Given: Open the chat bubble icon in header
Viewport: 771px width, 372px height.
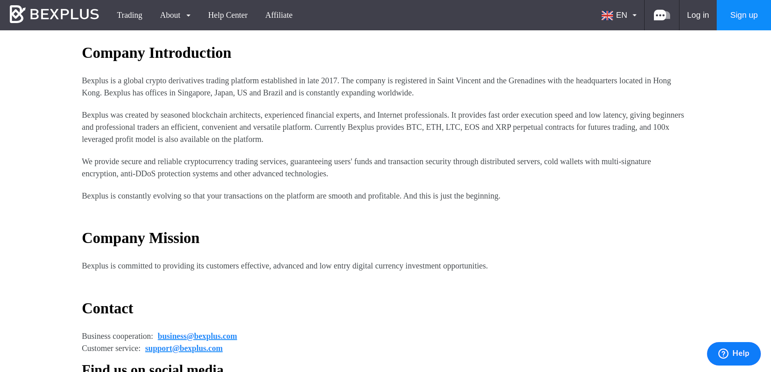Looking at the screenshot, I should point(662,15).
